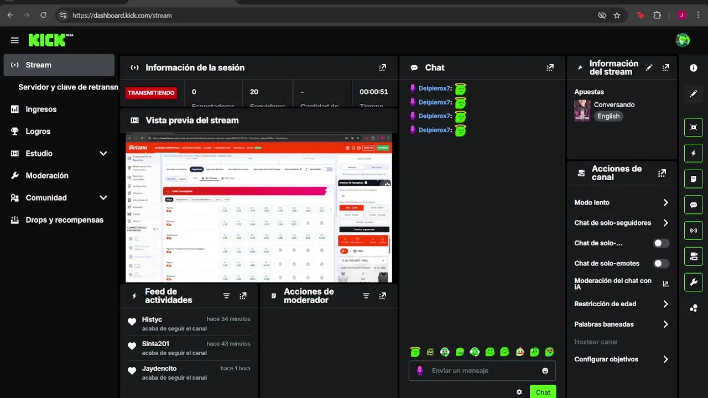Image resolution: width=708 pixels, height=398 pixels.
Task: Enable the Chat de solo-emotes switch
Action: click(x=661, y=263)
